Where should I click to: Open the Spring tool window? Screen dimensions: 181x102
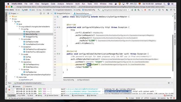[x=39, y=95]
